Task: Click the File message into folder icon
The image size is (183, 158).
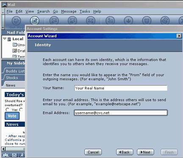Action: point(110,21)
